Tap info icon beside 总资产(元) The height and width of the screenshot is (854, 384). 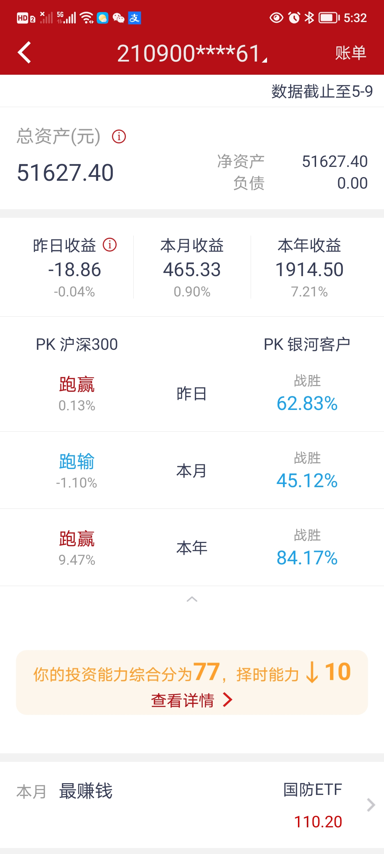[x=119, y=136]
